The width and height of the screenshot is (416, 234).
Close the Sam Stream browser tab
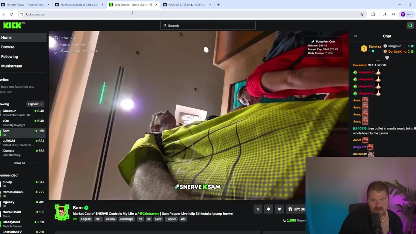click(156, 5)
